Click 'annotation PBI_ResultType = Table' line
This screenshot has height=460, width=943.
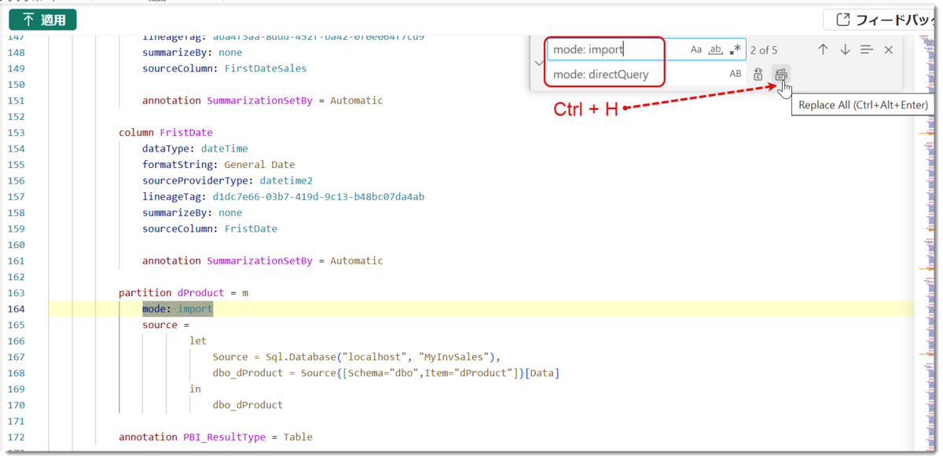[215, 437]
